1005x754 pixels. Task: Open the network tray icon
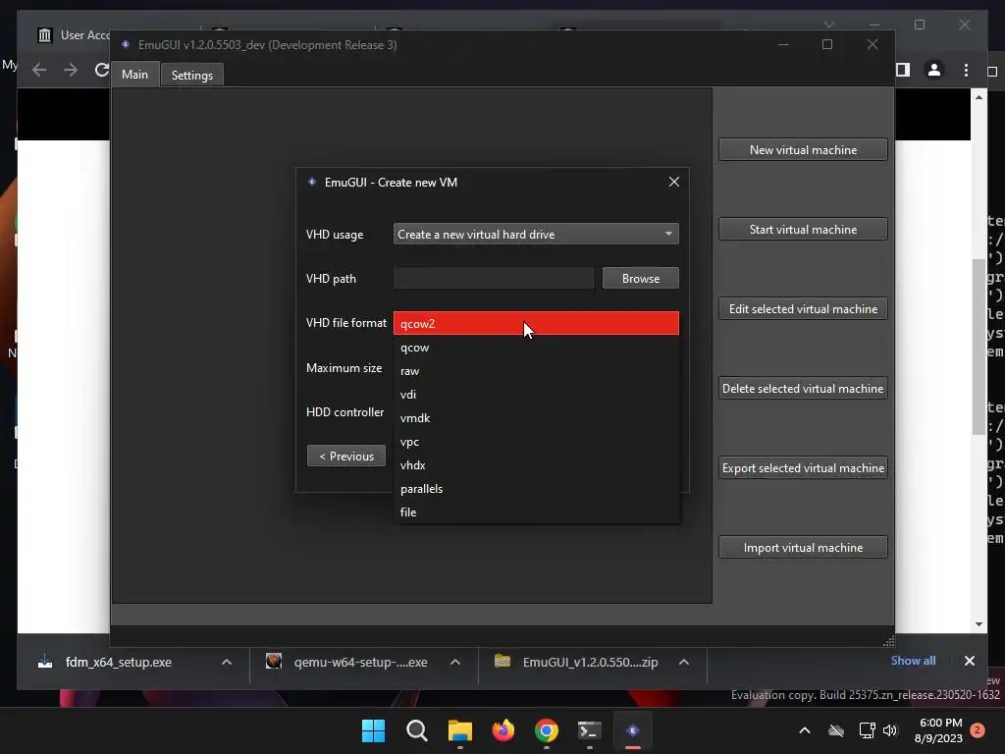tap(867, 730)
